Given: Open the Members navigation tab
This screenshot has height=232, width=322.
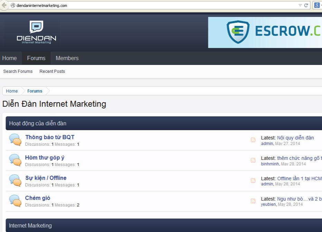Looking at the screenshot, I should 67,58.
